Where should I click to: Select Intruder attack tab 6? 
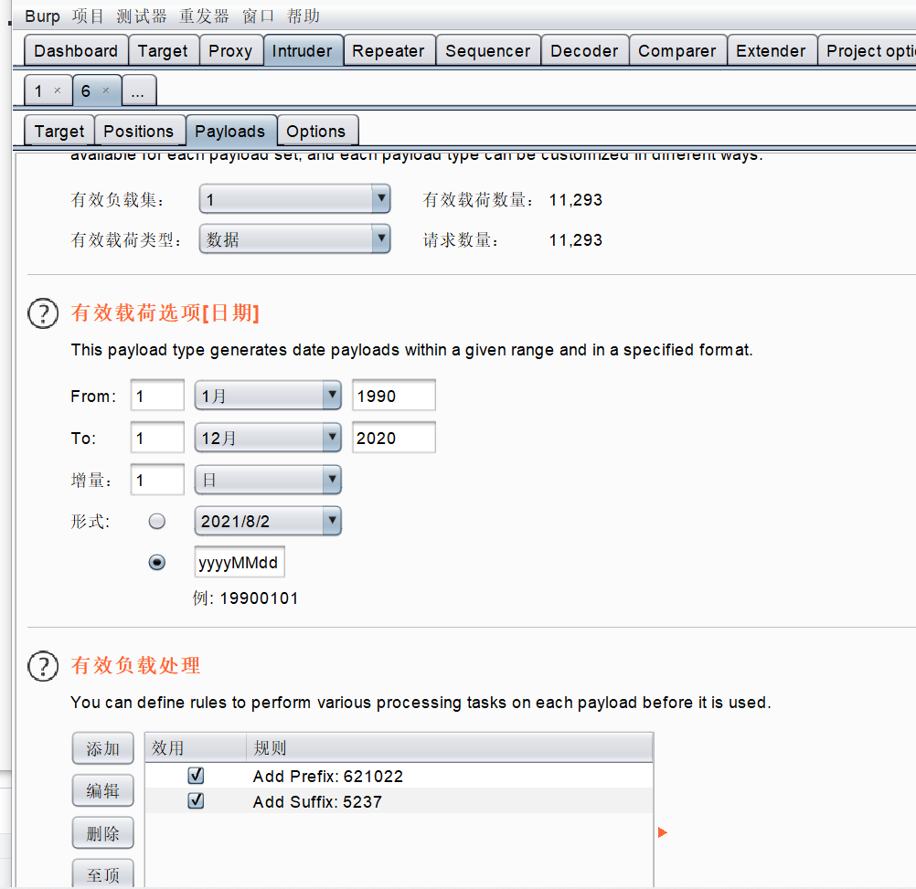(x=87, y=90)
